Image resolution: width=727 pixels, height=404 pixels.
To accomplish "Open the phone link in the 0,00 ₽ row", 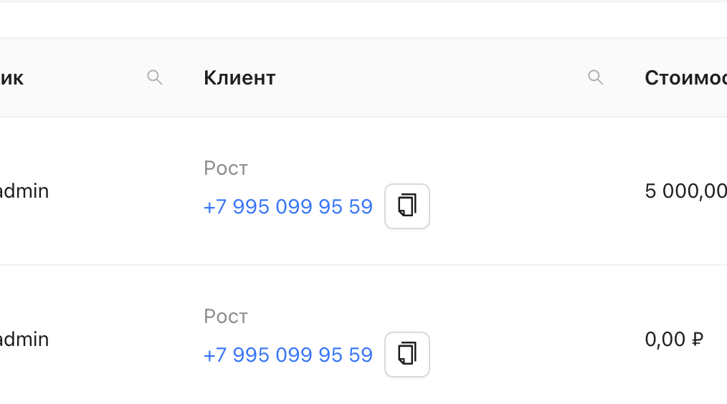I will tap(288, 355).
